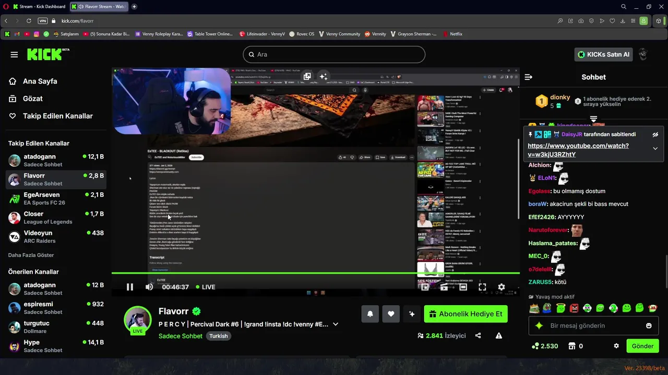Toggle theater mode in player
Image resolution: width=668 pixels, height=375 pixels.
tap(463, 287)
